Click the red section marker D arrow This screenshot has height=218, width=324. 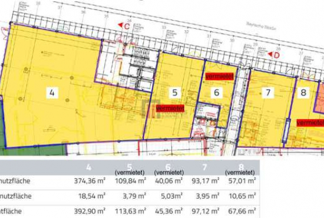274,55
